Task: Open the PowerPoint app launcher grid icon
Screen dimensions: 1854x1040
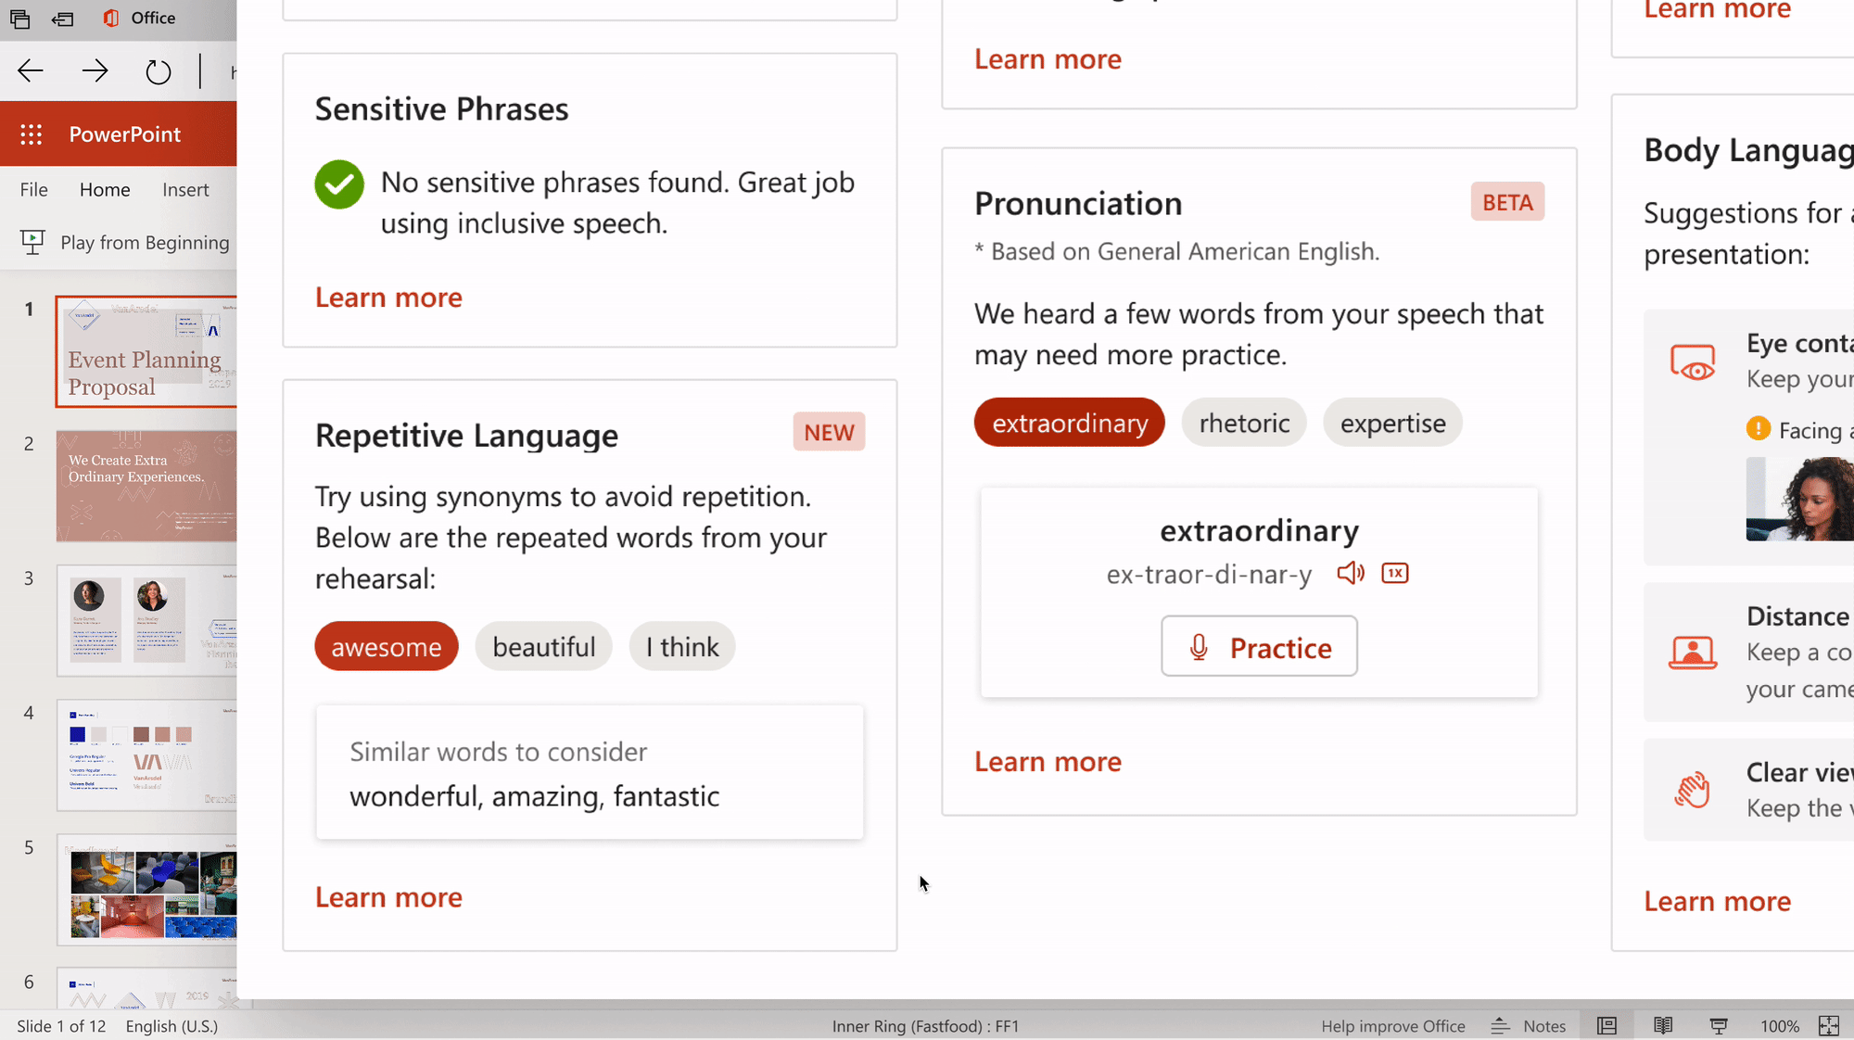Action: point(32,134)
